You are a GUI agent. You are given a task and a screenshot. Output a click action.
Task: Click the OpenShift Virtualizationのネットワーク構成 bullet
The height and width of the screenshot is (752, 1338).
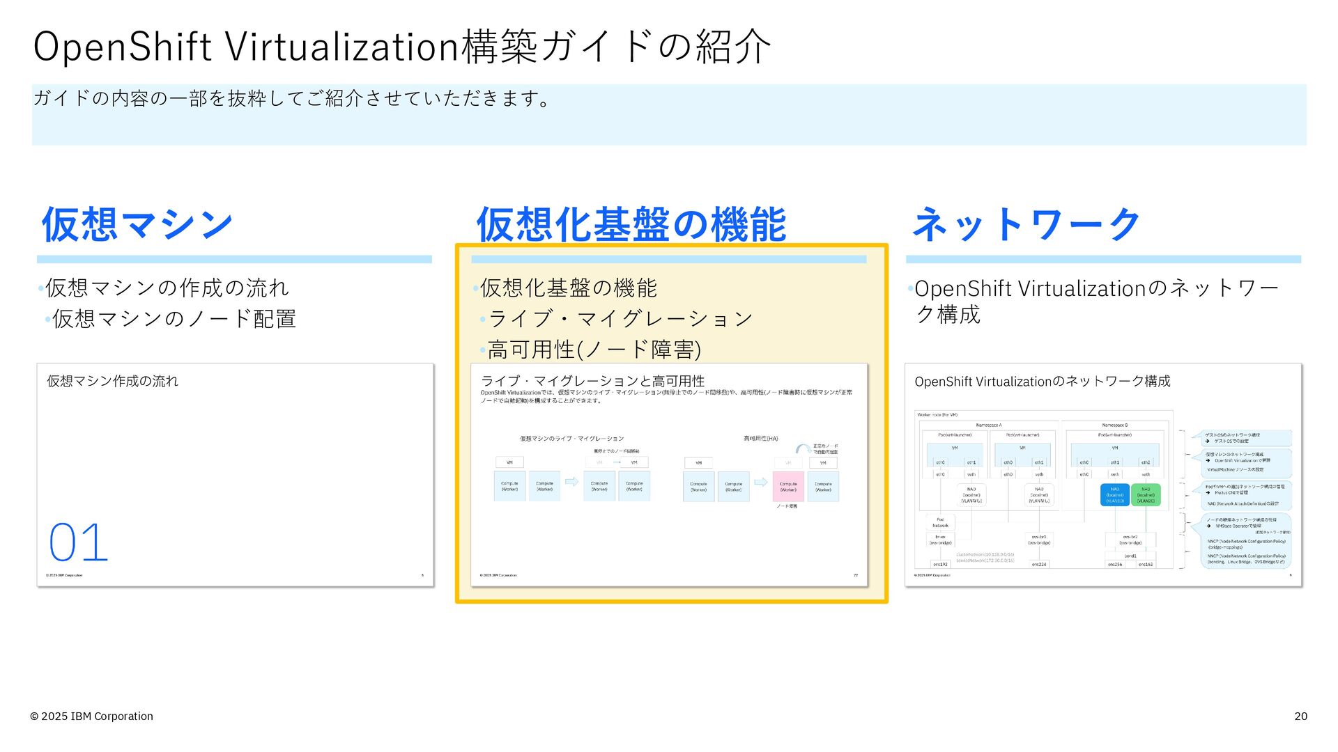[x=1095, y=301]
